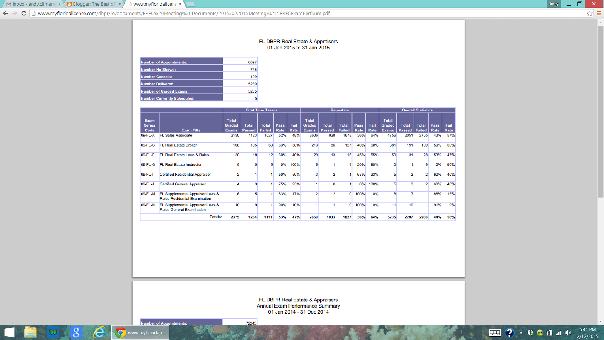Select the 'FL Real Estate Laws & Rules' row title

[184, 155]
